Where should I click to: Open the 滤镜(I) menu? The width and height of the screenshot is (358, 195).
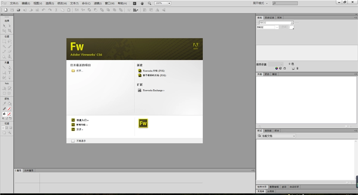(98, 3)
